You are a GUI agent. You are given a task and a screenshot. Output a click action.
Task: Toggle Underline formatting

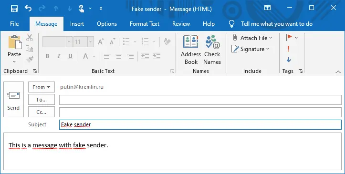[x=70, y=56]
